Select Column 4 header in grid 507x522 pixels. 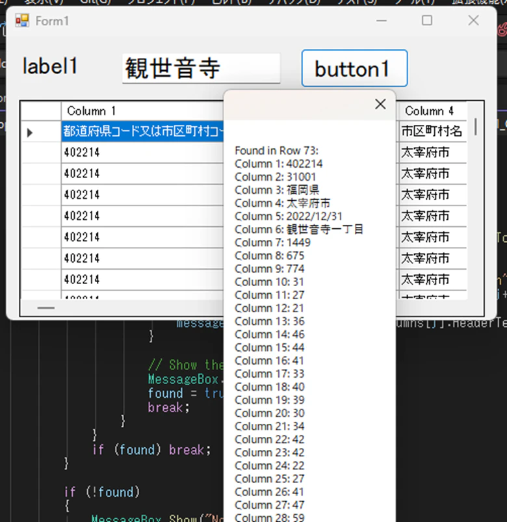pyautogui.click(x=433, y=111)
